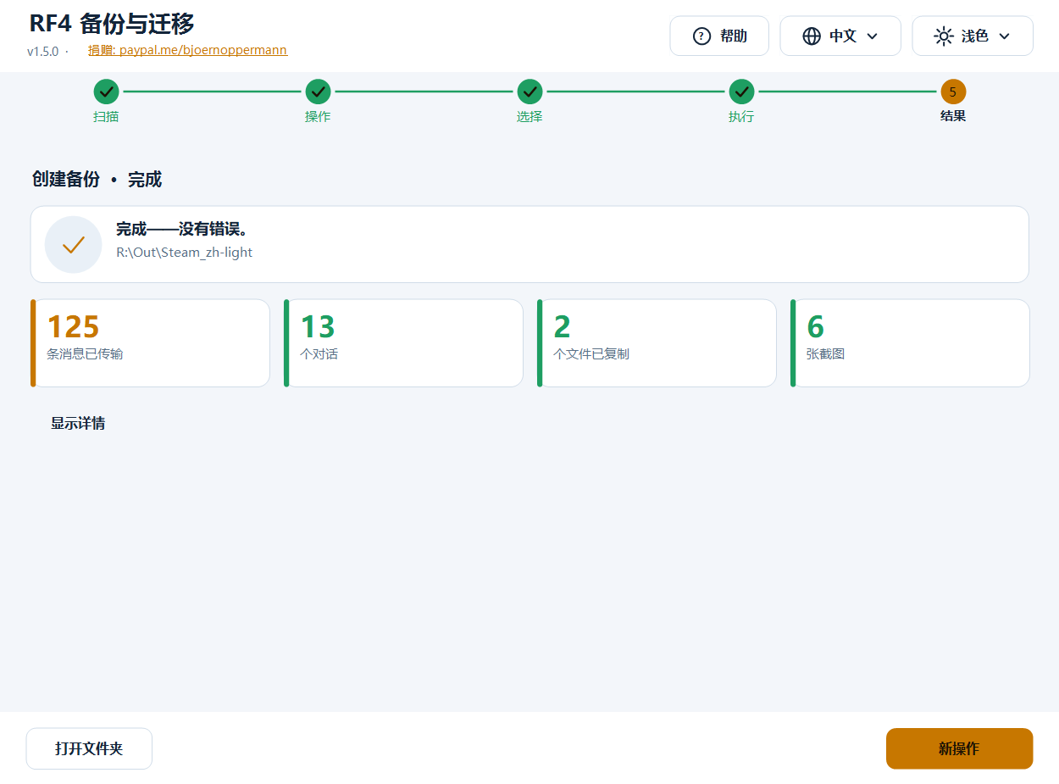This screenshot has width=1059, height=784.
Task: Select the 选择 step label
Action: point(529,116)
